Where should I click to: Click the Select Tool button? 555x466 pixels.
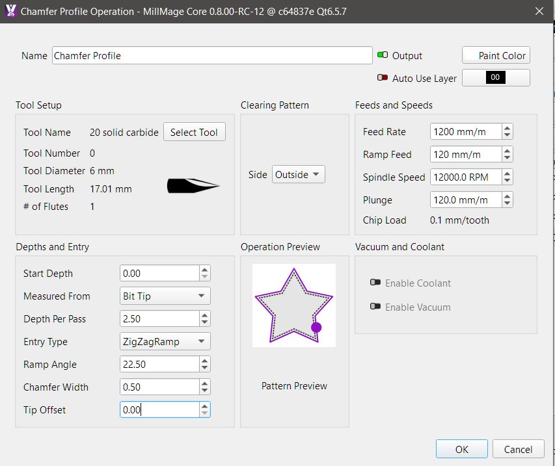(194, 132)
